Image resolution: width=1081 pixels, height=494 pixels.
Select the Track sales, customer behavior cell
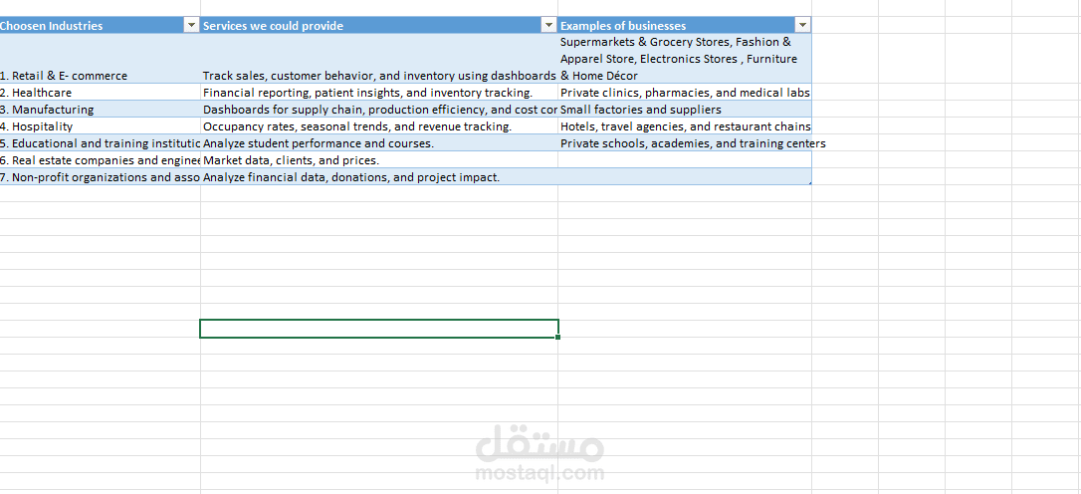coord(379,59)
